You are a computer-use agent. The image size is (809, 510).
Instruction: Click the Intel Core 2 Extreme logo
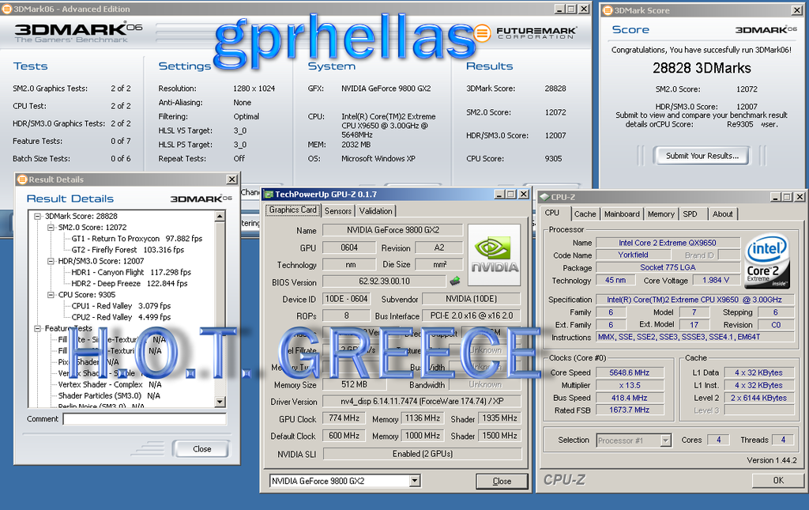tap(768, 261)
